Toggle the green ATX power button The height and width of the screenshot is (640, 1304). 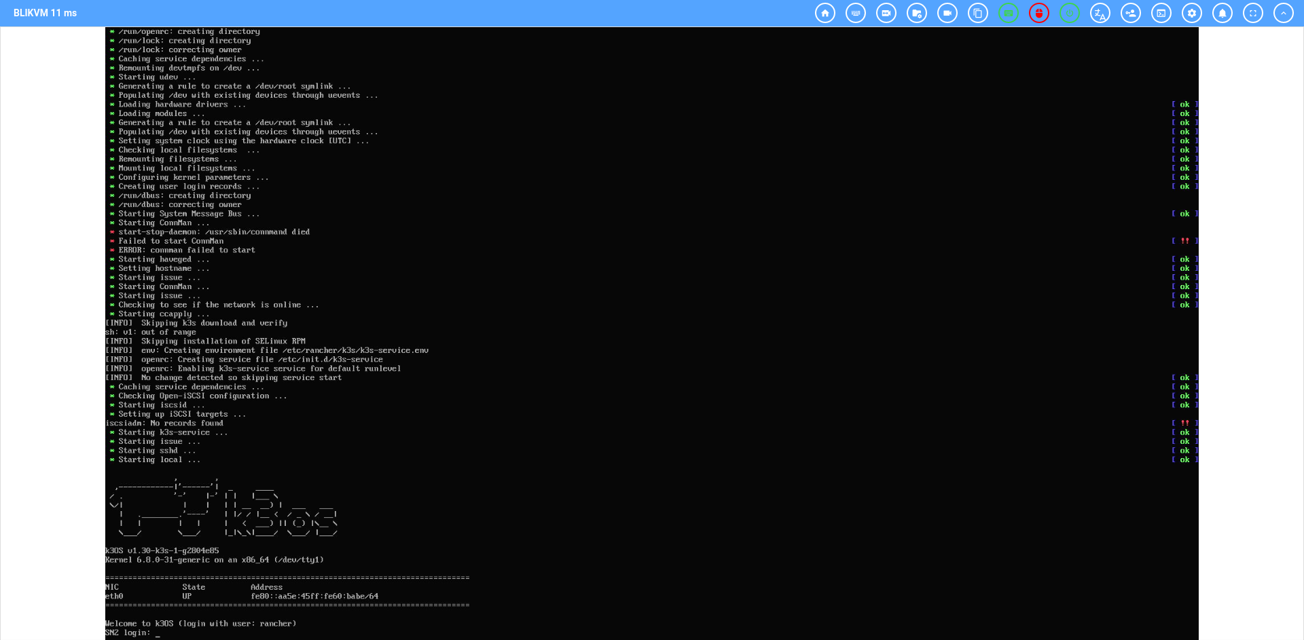1070,13
